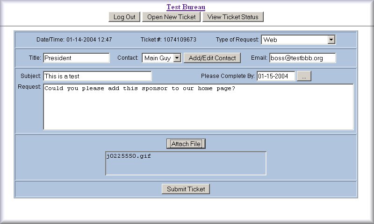The image size is (374, 224).
Task: Click the Date/Time stamp text
Action: [x=74, y=40]
